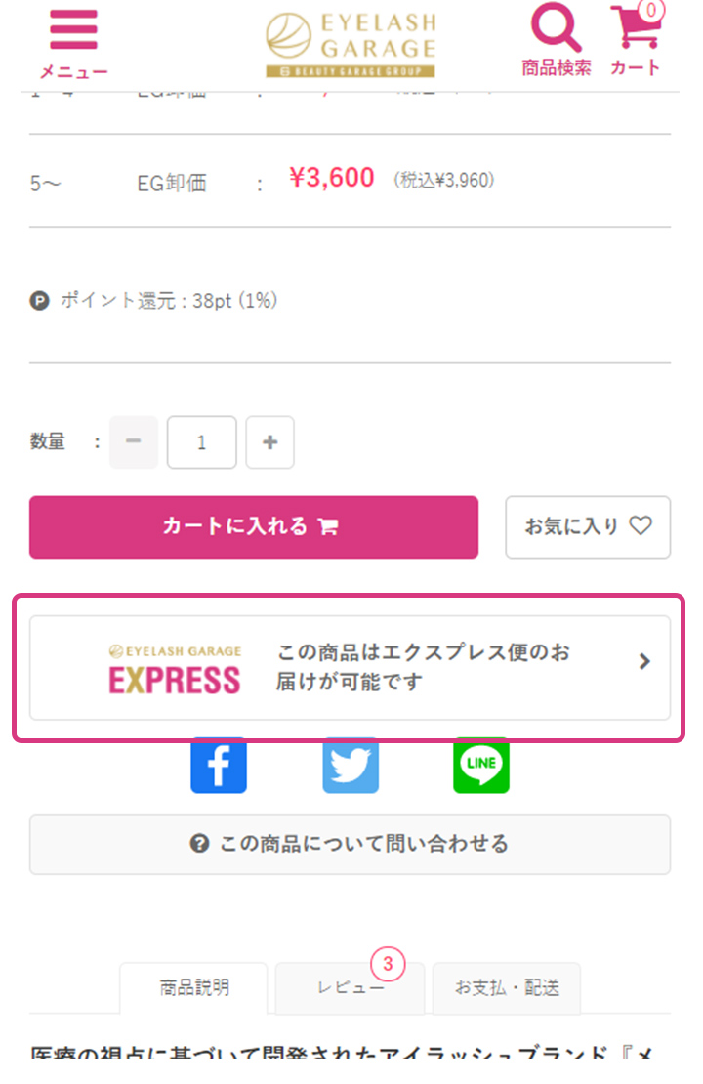Decrease quantity with minus button
The height and width of the screenshot is (1084, 703).
click(x=134, y=442)
